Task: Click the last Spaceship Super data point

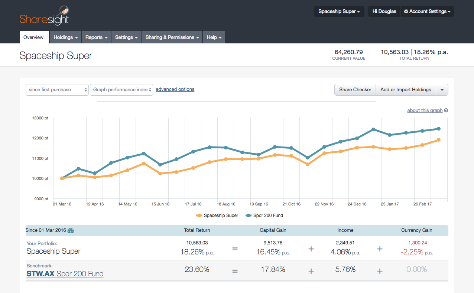Action: point(438,140)
